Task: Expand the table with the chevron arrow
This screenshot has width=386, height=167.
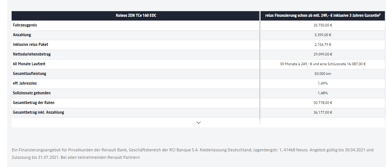Action: pyautogui.click(x=199, y=122)
